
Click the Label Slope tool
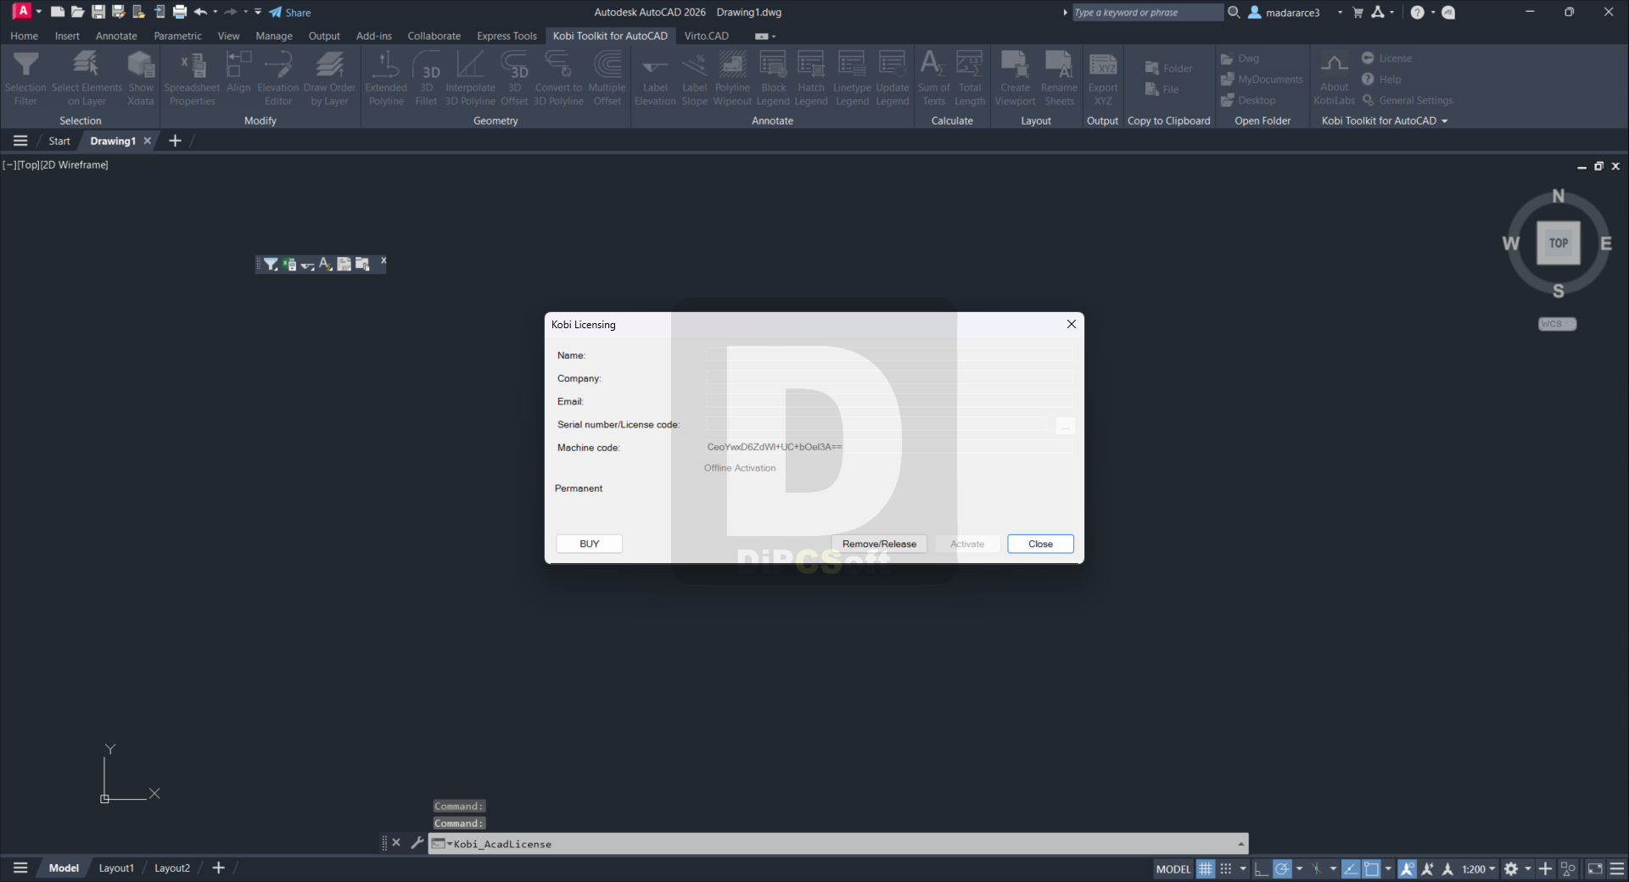(x=694, y=78)
